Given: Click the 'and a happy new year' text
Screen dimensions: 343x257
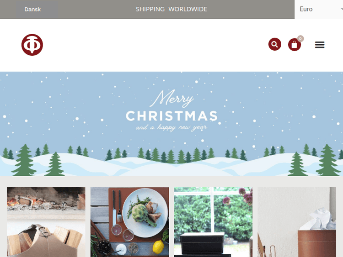Looking at the screenshot, I should tap(171, 127).
